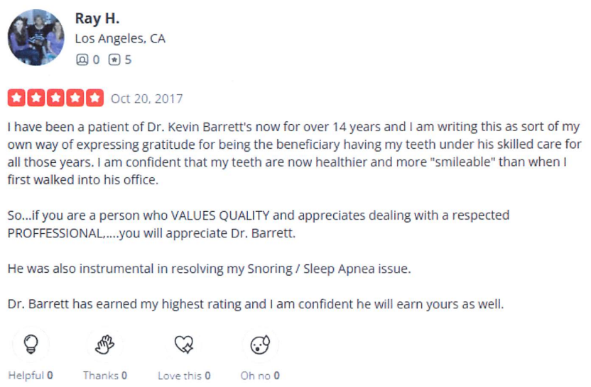Viewport: 591px width, 387px height.
Task: Click the friends count number 0
Action: point(96,60)
